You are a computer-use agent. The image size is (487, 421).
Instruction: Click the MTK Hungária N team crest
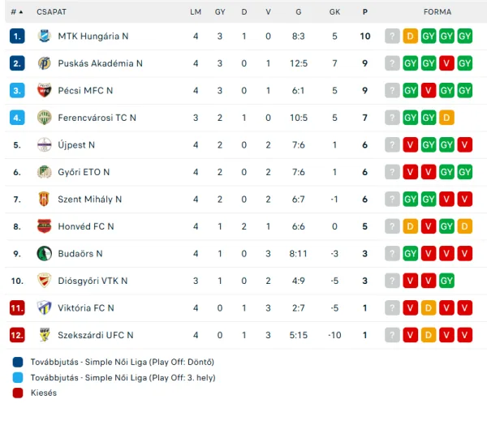(44, 37)
